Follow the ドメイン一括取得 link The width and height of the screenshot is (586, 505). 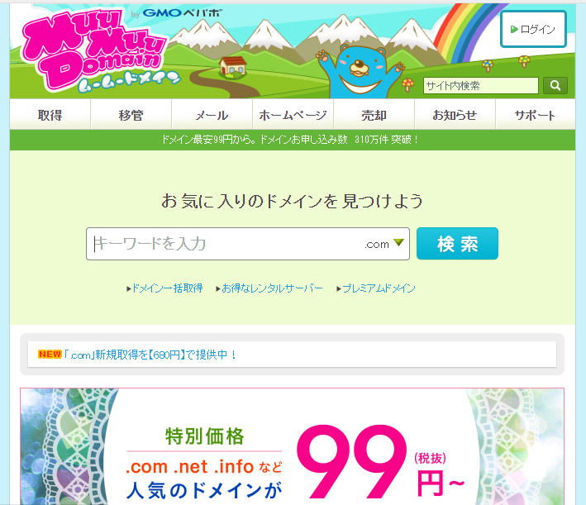pos(164,288)
